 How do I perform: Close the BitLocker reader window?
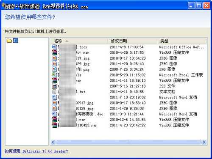206,5
